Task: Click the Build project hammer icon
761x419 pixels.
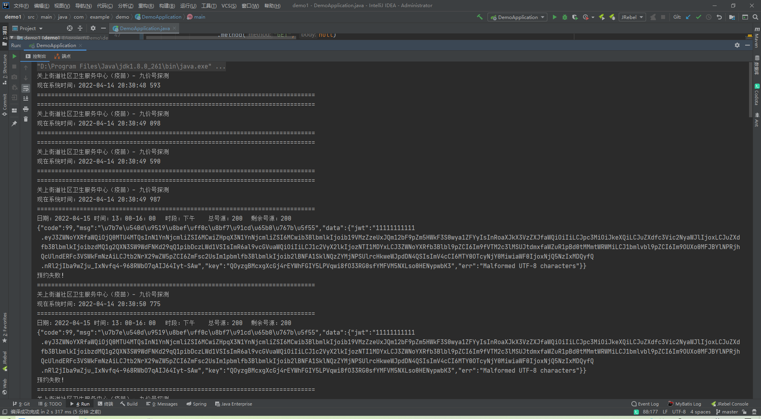Action: [480, 17]
